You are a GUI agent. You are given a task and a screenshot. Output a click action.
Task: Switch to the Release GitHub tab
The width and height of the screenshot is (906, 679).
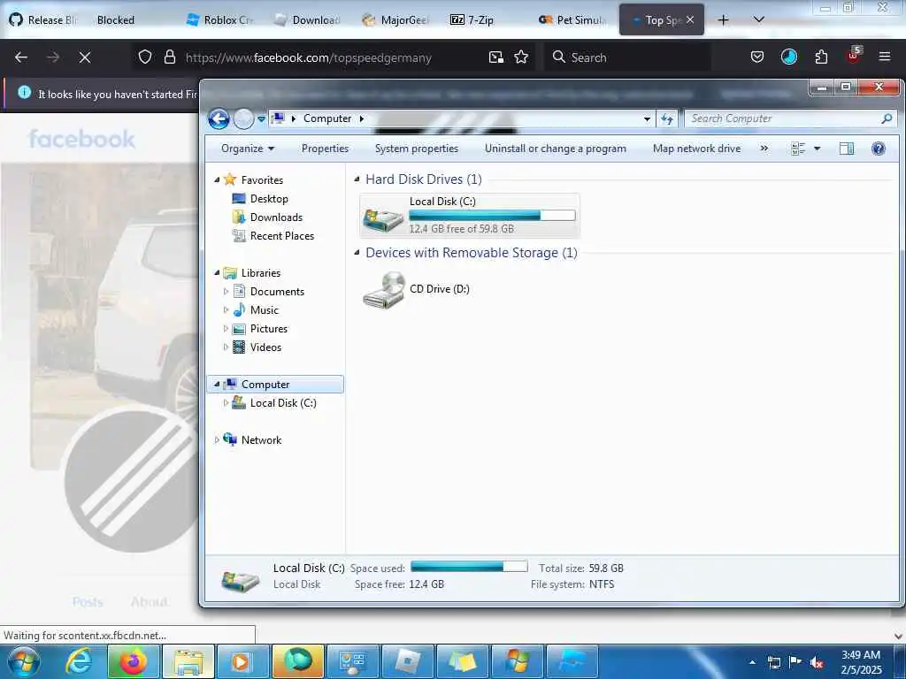click(44, 19)
